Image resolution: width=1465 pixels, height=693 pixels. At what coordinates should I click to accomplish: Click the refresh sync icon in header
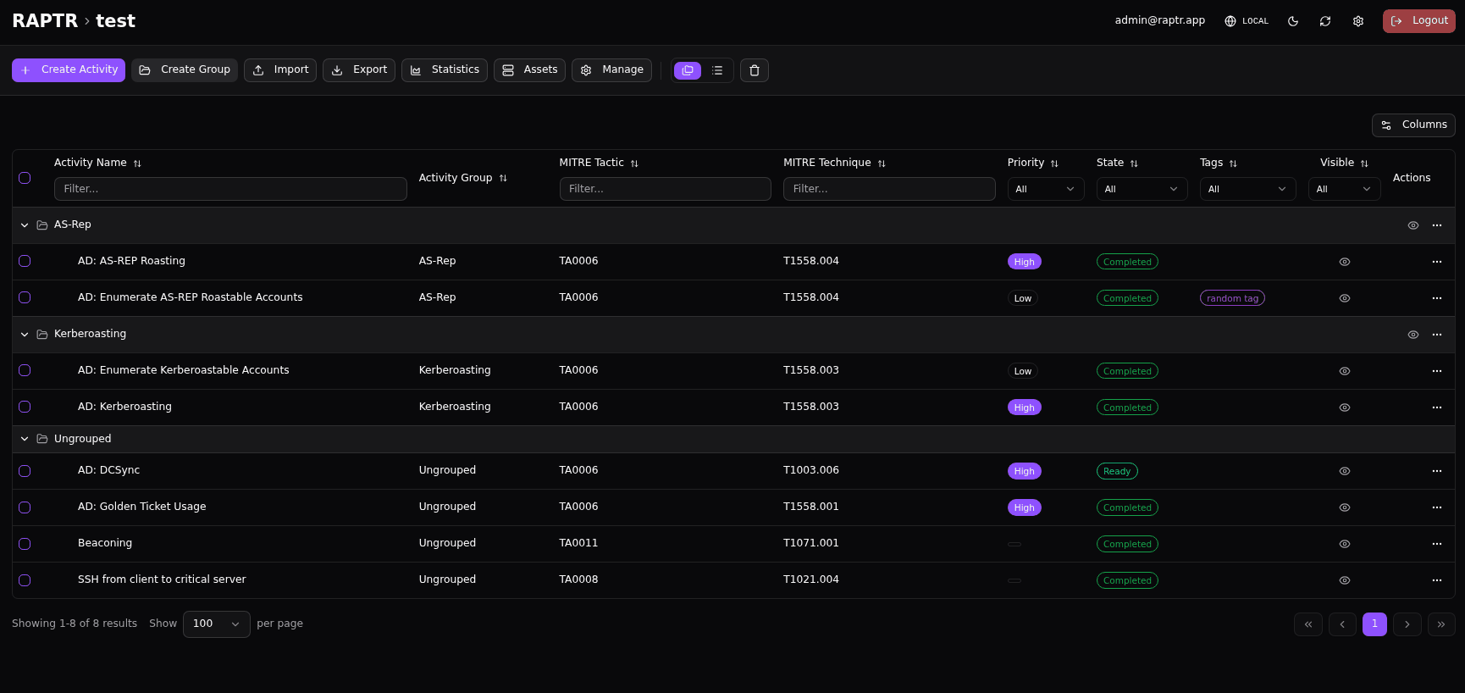pyautogui.click(x=1325, y=21)
